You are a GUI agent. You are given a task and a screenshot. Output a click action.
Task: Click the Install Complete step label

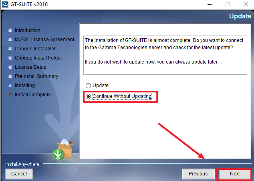click(x=33, y=95)
